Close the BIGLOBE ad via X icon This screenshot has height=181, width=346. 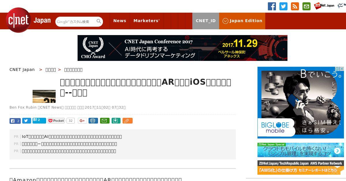342,69
